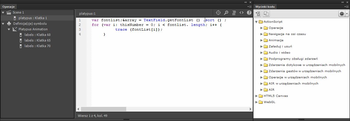Collapse the Definicja(cje) symbolu node
Viewport: 350px width, 121px height.
click(3, 24)
